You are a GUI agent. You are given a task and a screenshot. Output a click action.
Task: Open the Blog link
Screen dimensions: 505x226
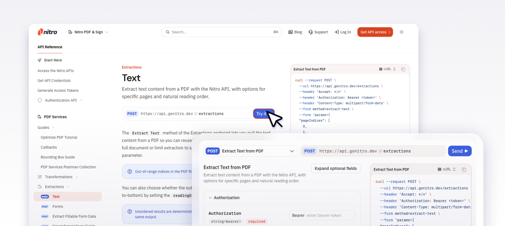[295, 32]
